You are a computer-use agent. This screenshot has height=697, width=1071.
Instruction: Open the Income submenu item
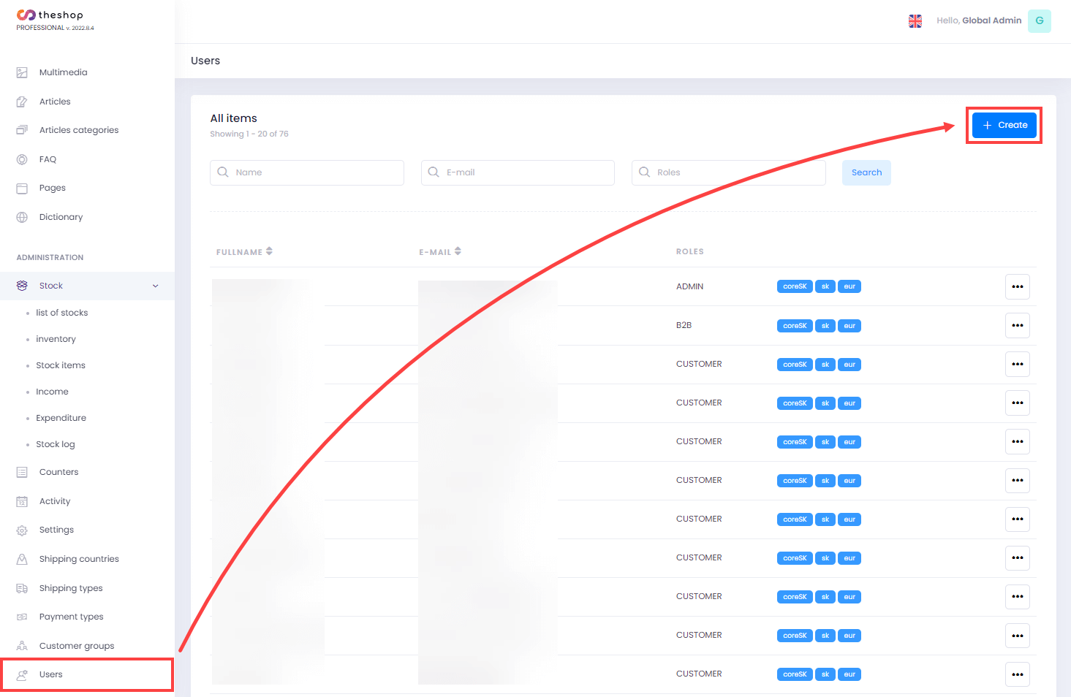pyautogui.click(x=52, y=392)
